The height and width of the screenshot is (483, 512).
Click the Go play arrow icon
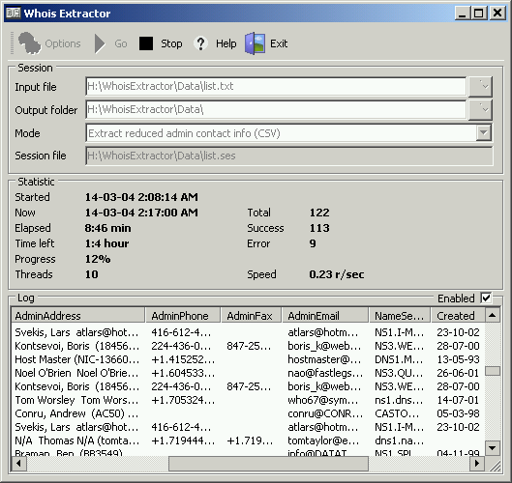click(100, 43)
